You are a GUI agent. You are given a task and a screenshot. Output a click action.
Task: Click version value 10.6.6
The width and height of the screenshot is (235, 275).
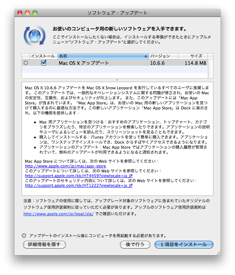pyautogui.click(x=157, y=63)
